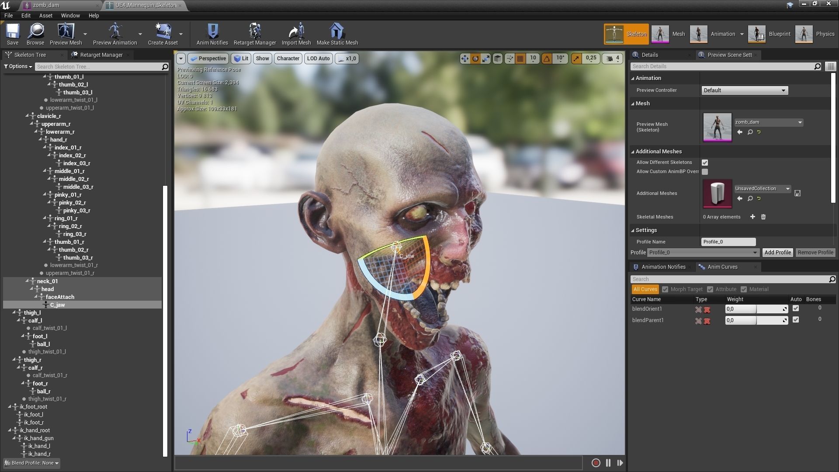Image resolution: width=839 pixels, height=472 pixels.
Task: Open Anim Notifies from the toolbar
Action: [212, 34]
